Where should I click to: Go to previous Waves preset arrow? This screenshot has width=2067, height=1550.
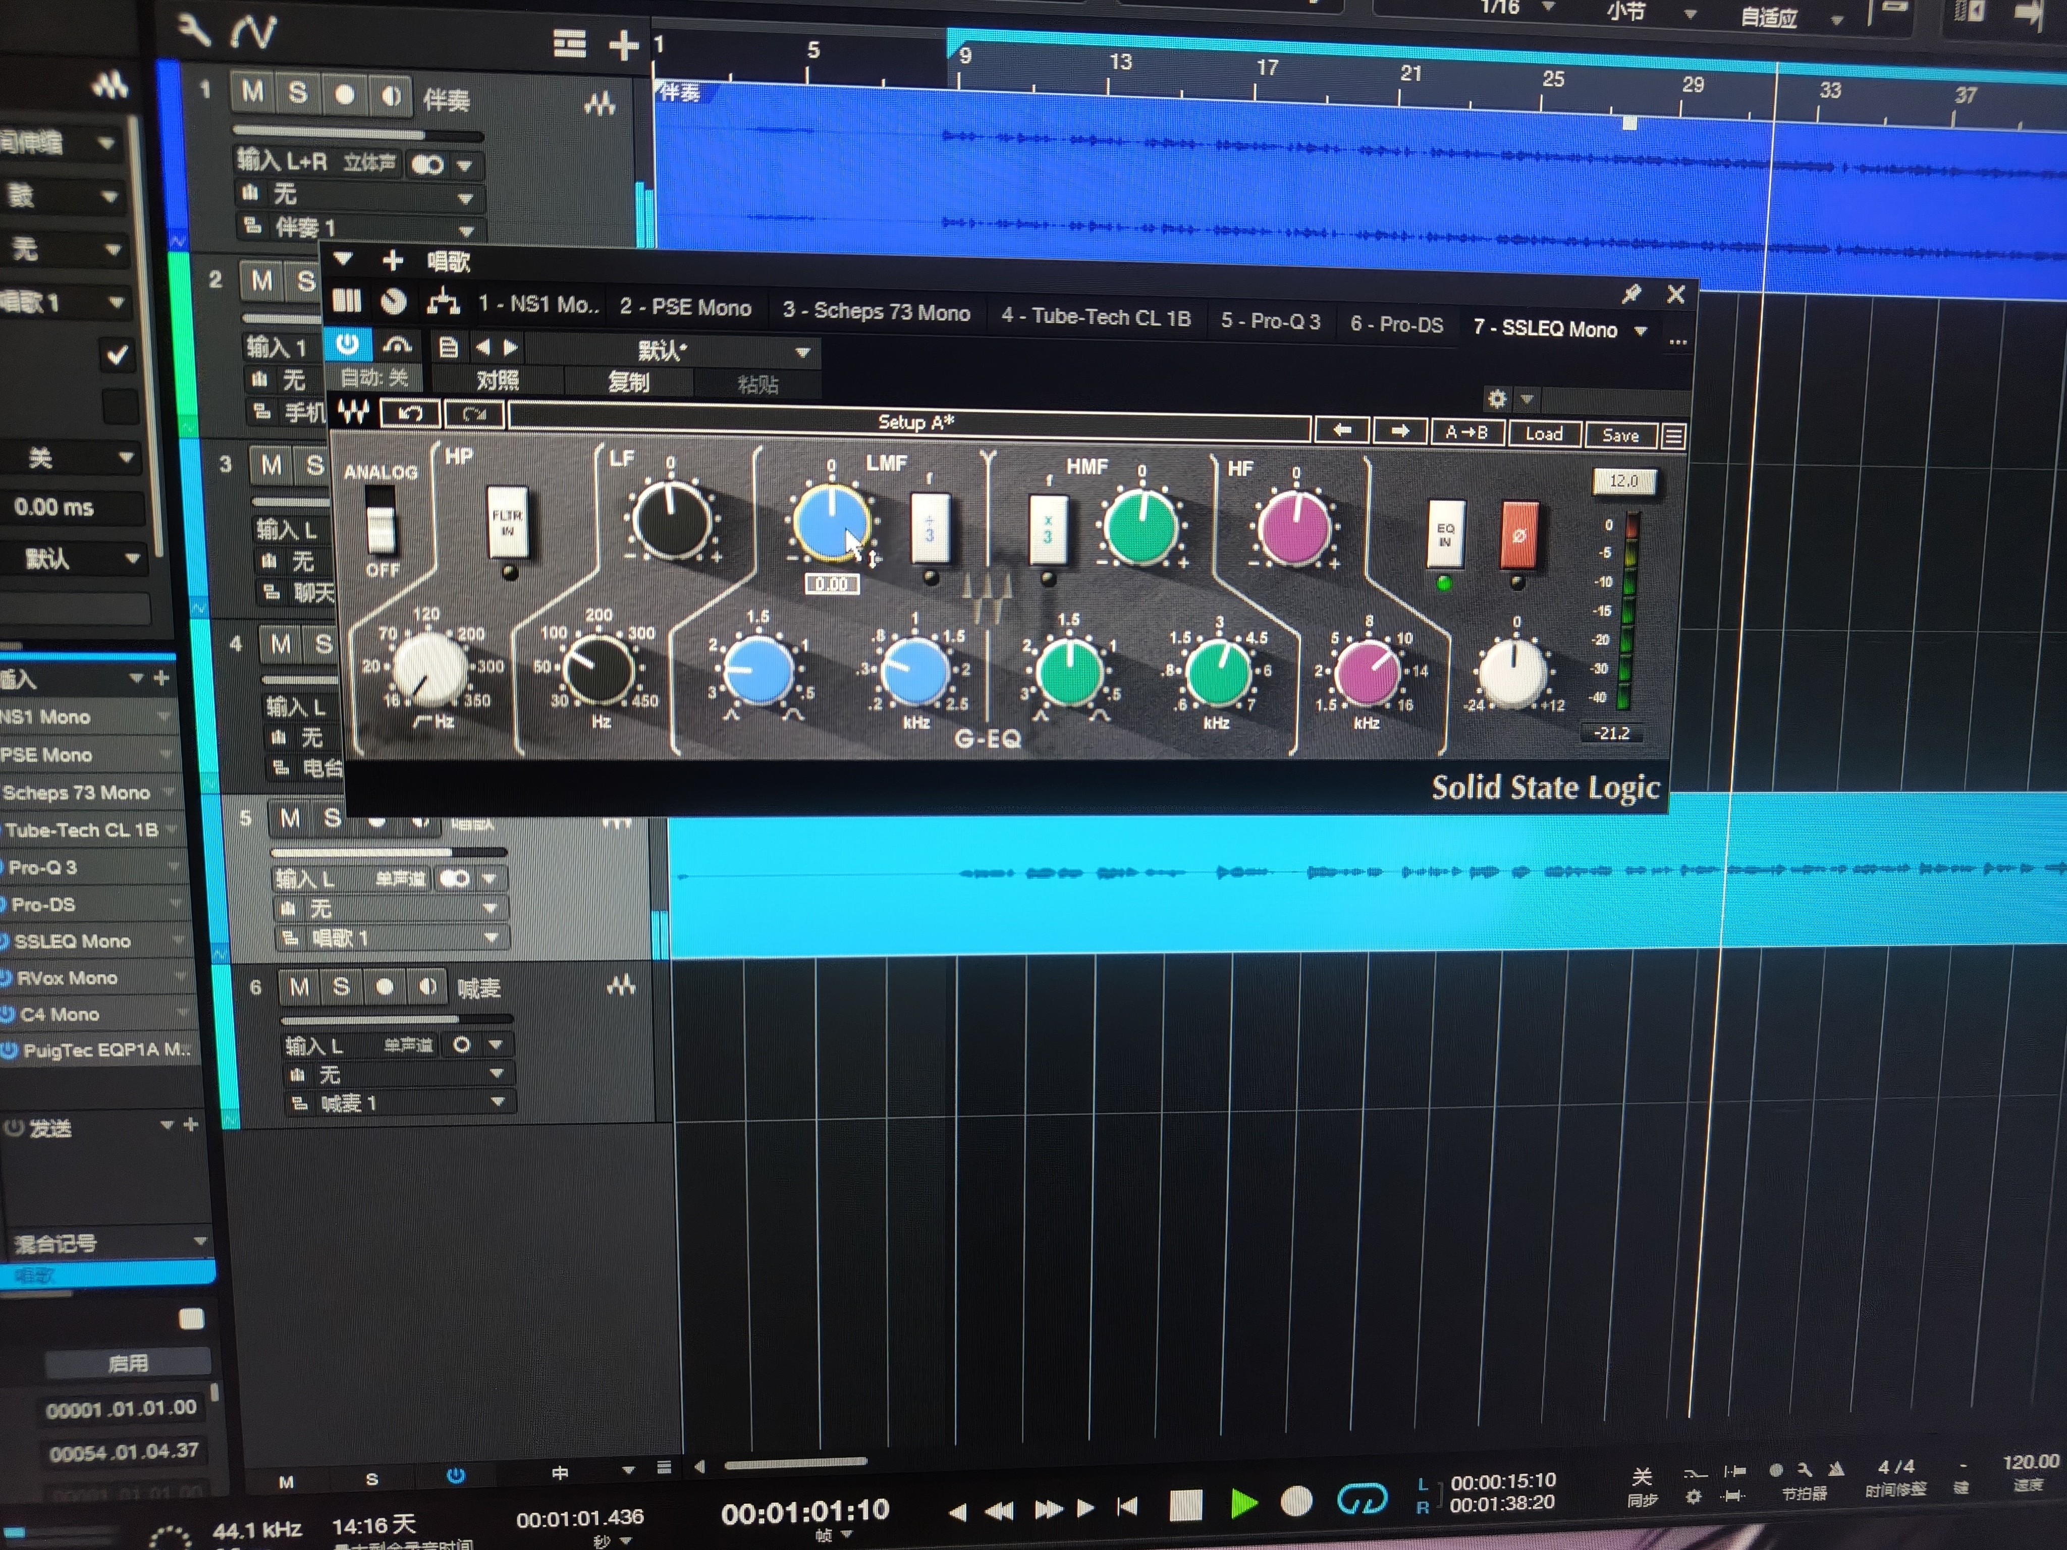1342,430
